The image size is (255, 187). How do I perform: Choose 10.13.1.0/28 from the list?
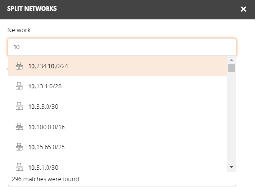click(118, 86)
